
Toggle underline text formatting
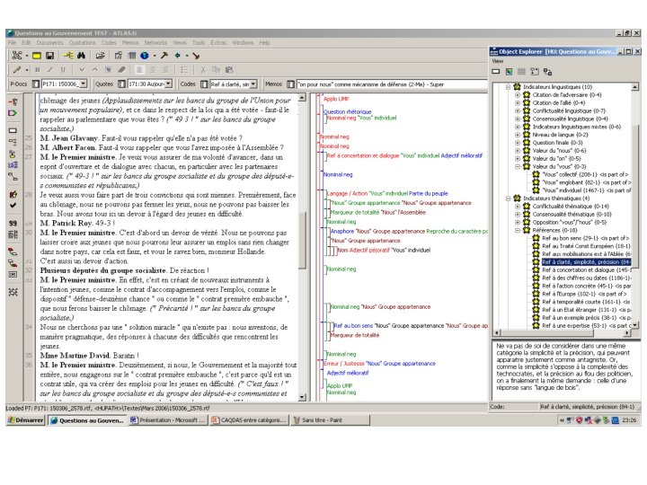[63, 69]
